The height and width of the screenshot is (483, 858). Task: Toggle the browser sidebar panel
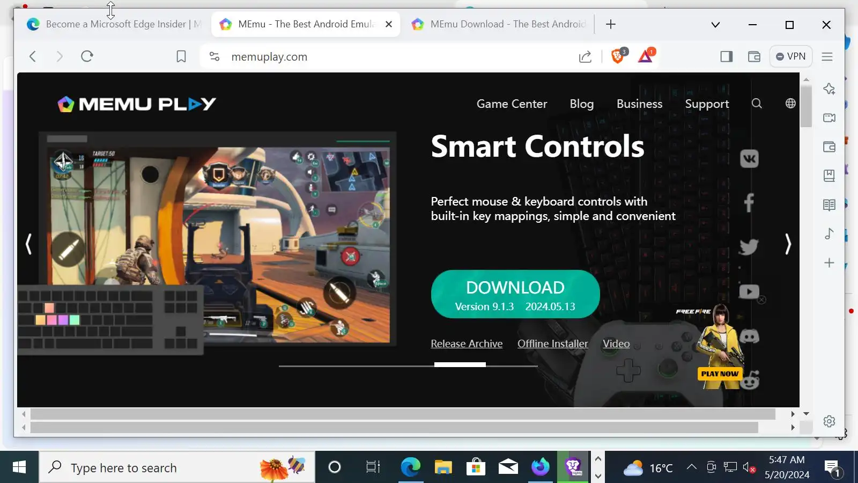click(x=726, y=56)
